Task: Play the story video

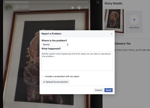Action: 73,8
